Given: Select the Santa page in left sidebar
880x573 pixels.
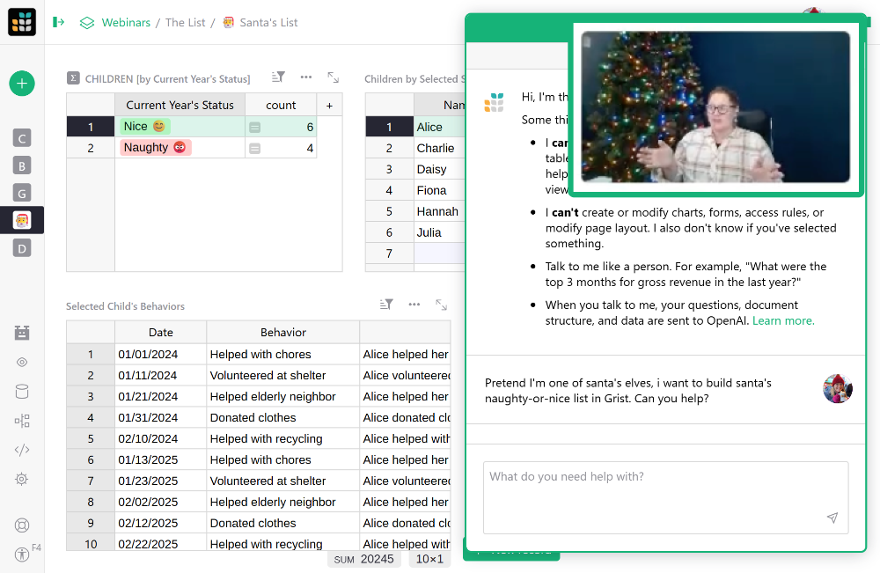Looking at the screenshot, I should pyautogui.click(x=22, y=220).
